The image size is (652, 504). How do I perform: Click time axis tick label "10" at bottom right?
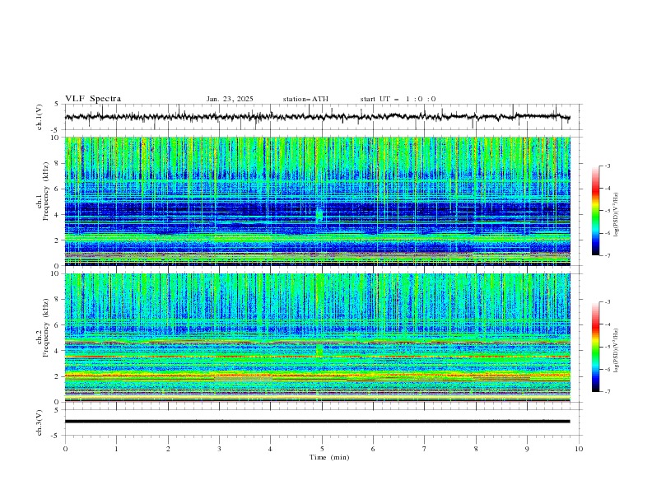coord(579,449)
